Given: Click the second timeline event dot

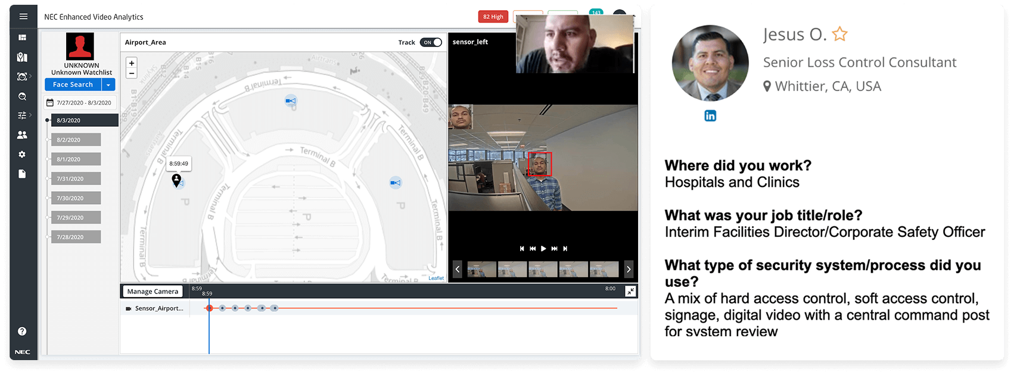Looking at the screenshot, I should coord(222,308).
